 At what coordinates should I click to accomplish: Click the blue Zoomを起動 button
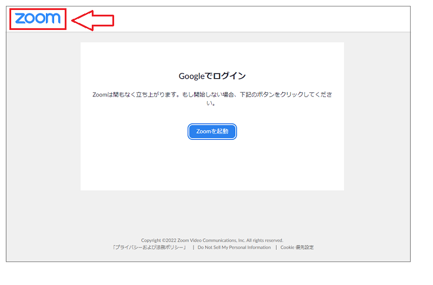(x=212, y=132)
